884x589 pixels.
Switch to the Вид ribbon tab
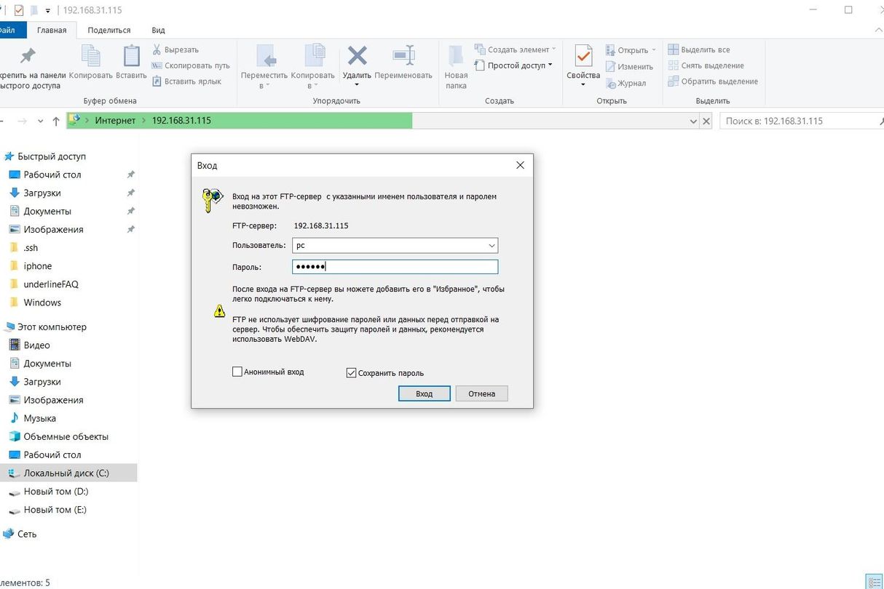click(x=158, y=30)
